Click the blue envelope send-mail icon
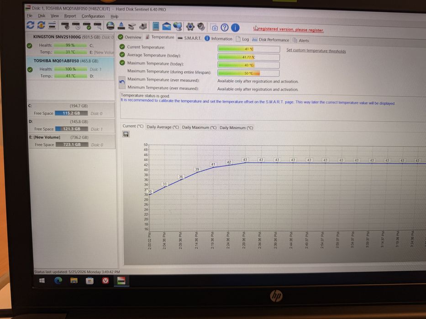 pos(167,26)
